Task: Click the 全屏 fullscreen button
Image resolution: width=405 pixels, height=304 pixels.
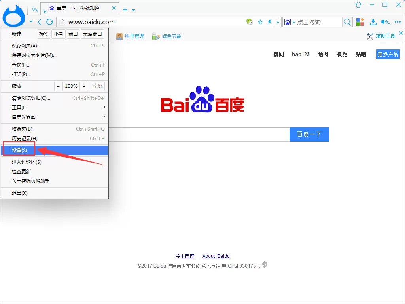Action: point(98,86)
